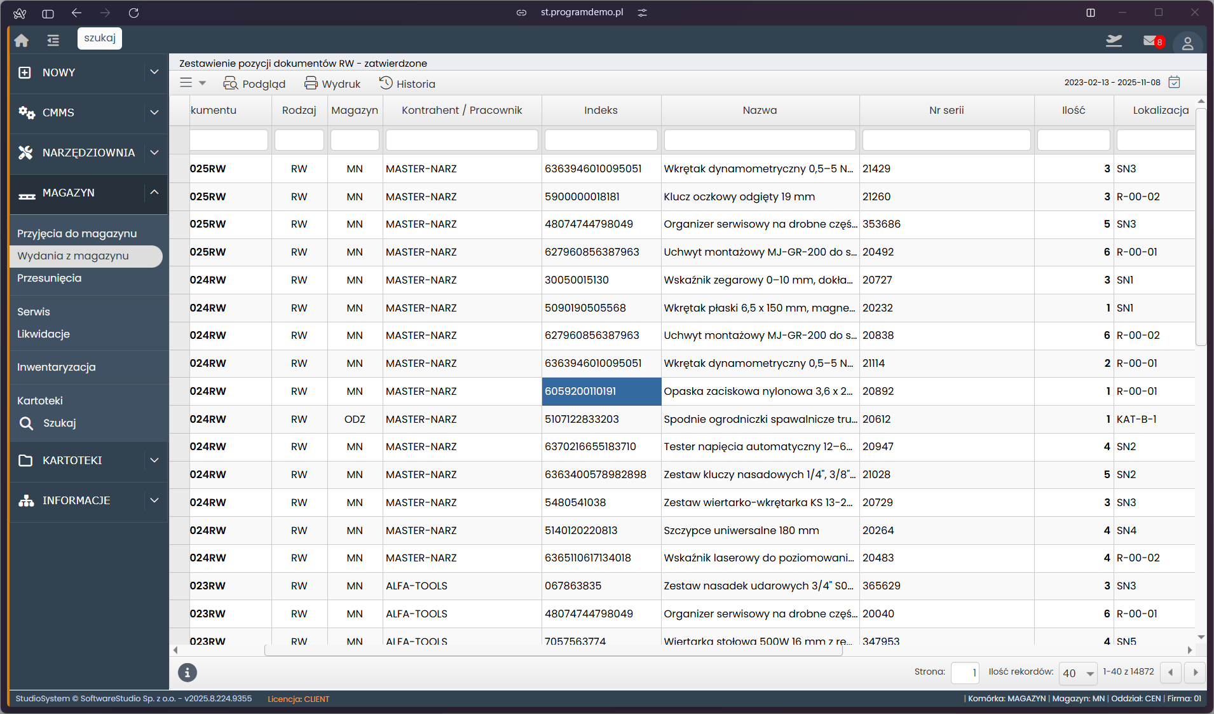Collapse sidebar using menu indent icon
Viewport: 1214px width, 714px height.
pyautogui.click(x=53, y=40)
